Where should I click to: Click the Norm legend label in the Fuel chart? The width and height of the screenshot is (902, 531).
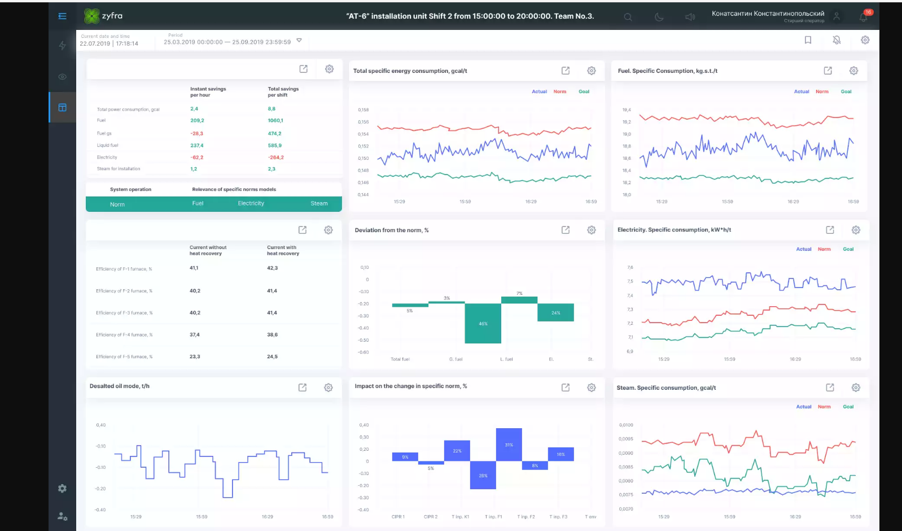coord(822,92)
